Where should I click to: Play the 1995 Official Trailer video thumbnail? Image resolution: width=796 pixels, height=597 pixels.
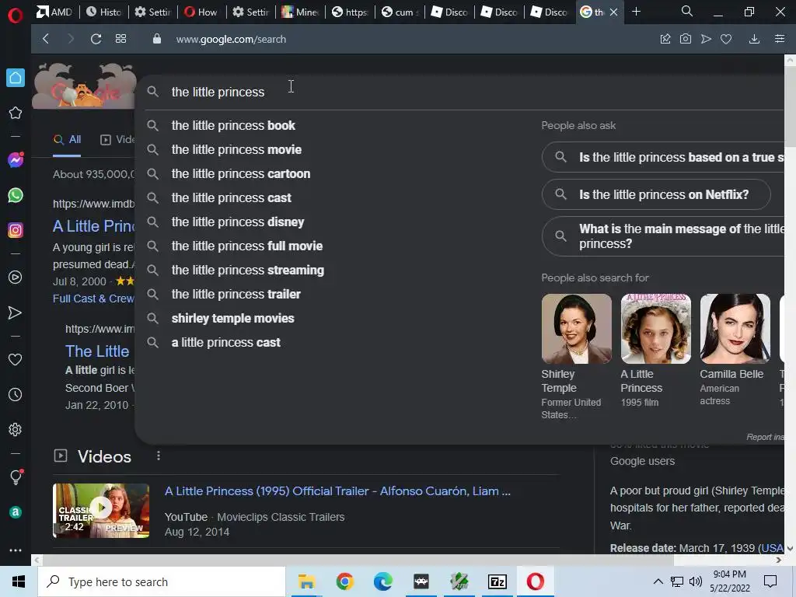(101, 511)
